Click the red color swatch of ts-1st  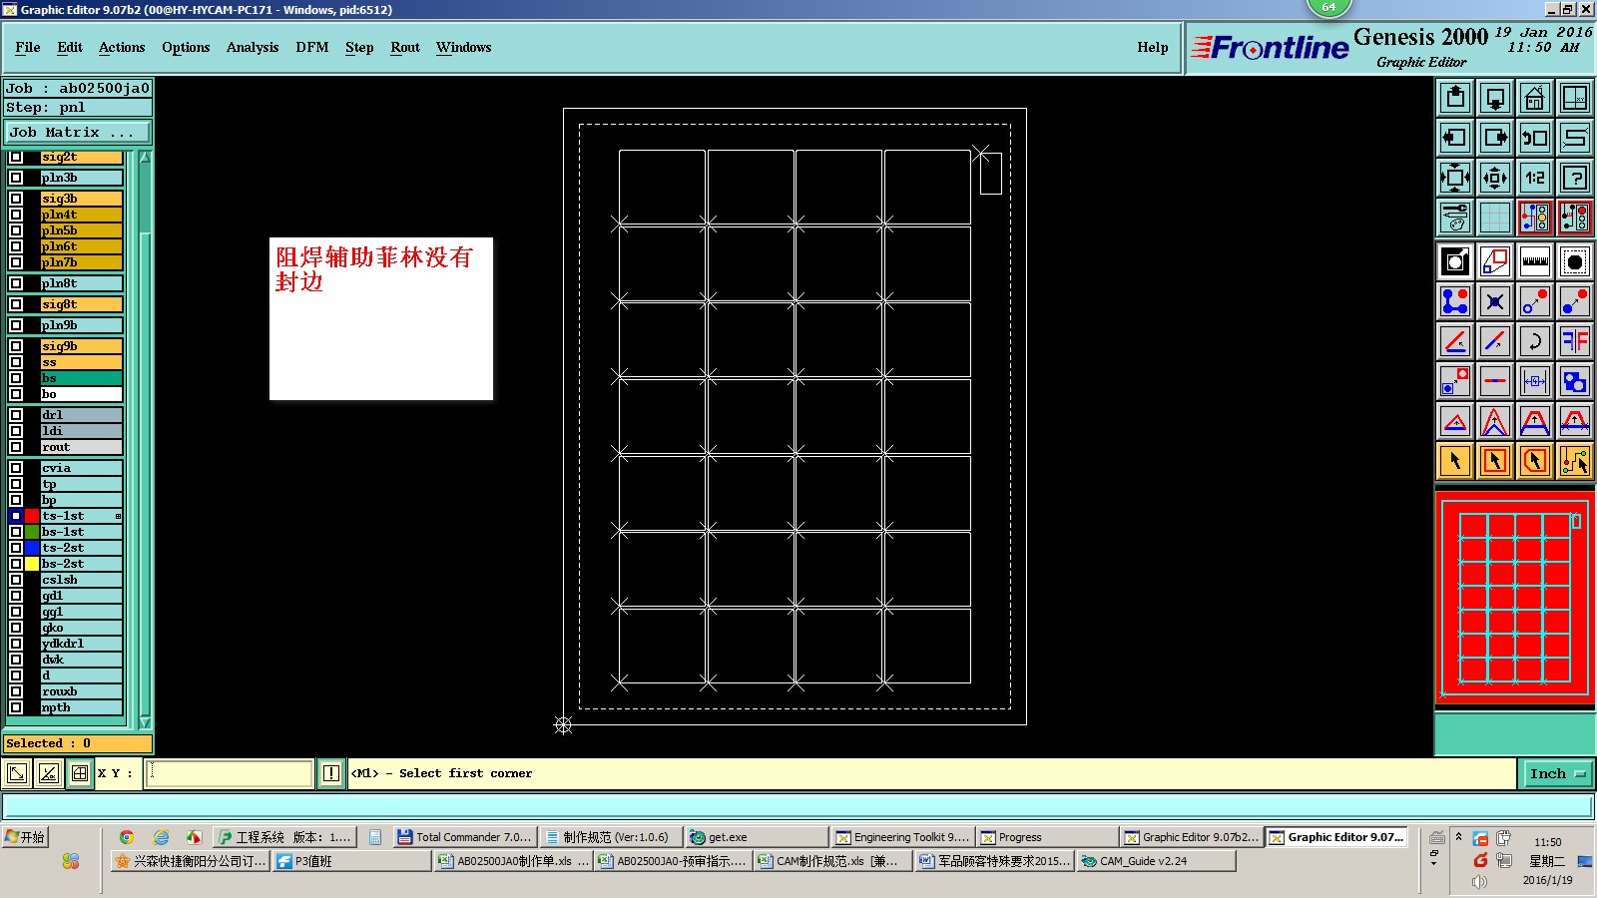click(32, 516)
